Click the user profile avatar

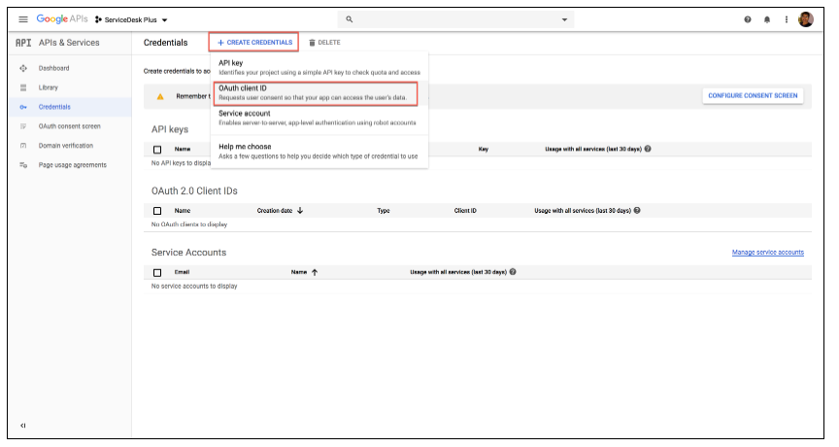pos(806,19)
